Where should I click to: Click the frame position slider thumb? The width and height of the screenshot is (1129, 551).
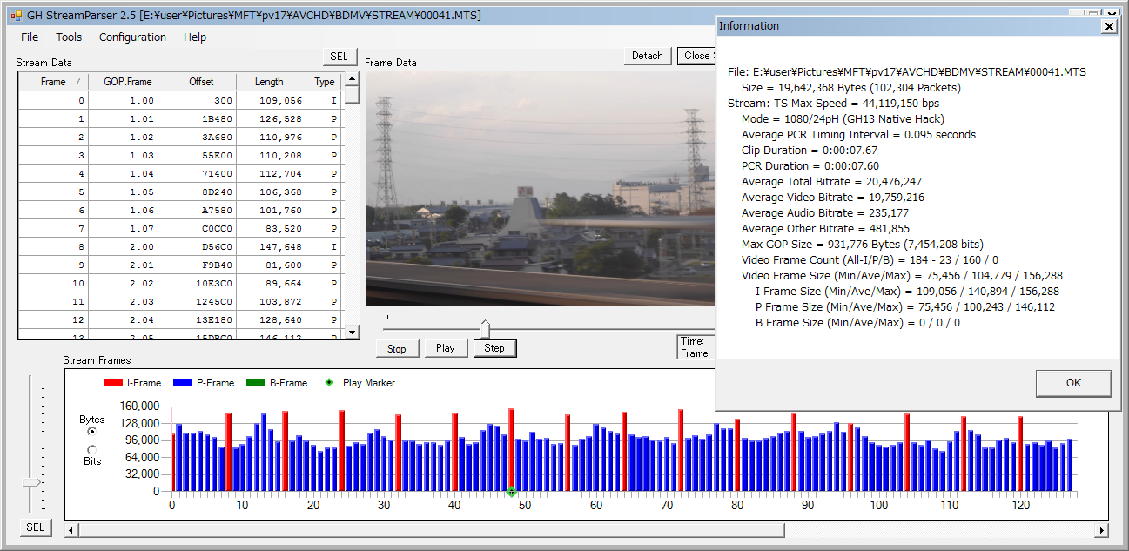click(485, 328)
